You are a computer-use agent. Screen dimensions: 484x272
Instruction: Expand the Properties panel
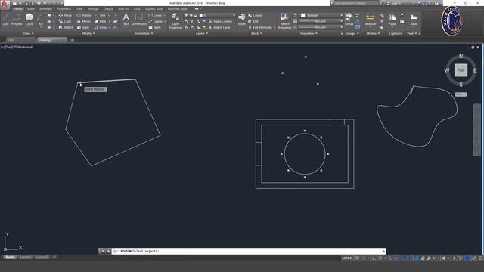click(x=309, y=33)
